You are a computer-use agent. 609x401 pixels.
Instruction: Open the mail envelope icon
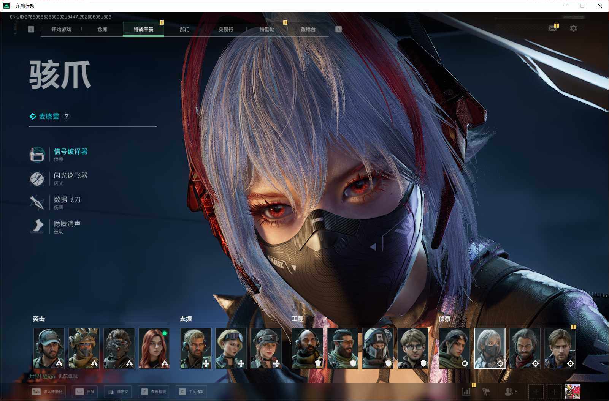coord(552,28)
